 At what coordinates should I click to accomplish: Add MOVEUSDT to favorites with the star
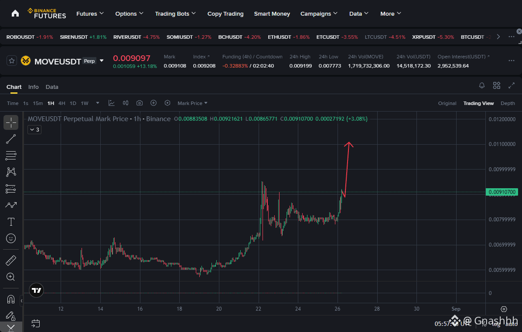[12, 61]
